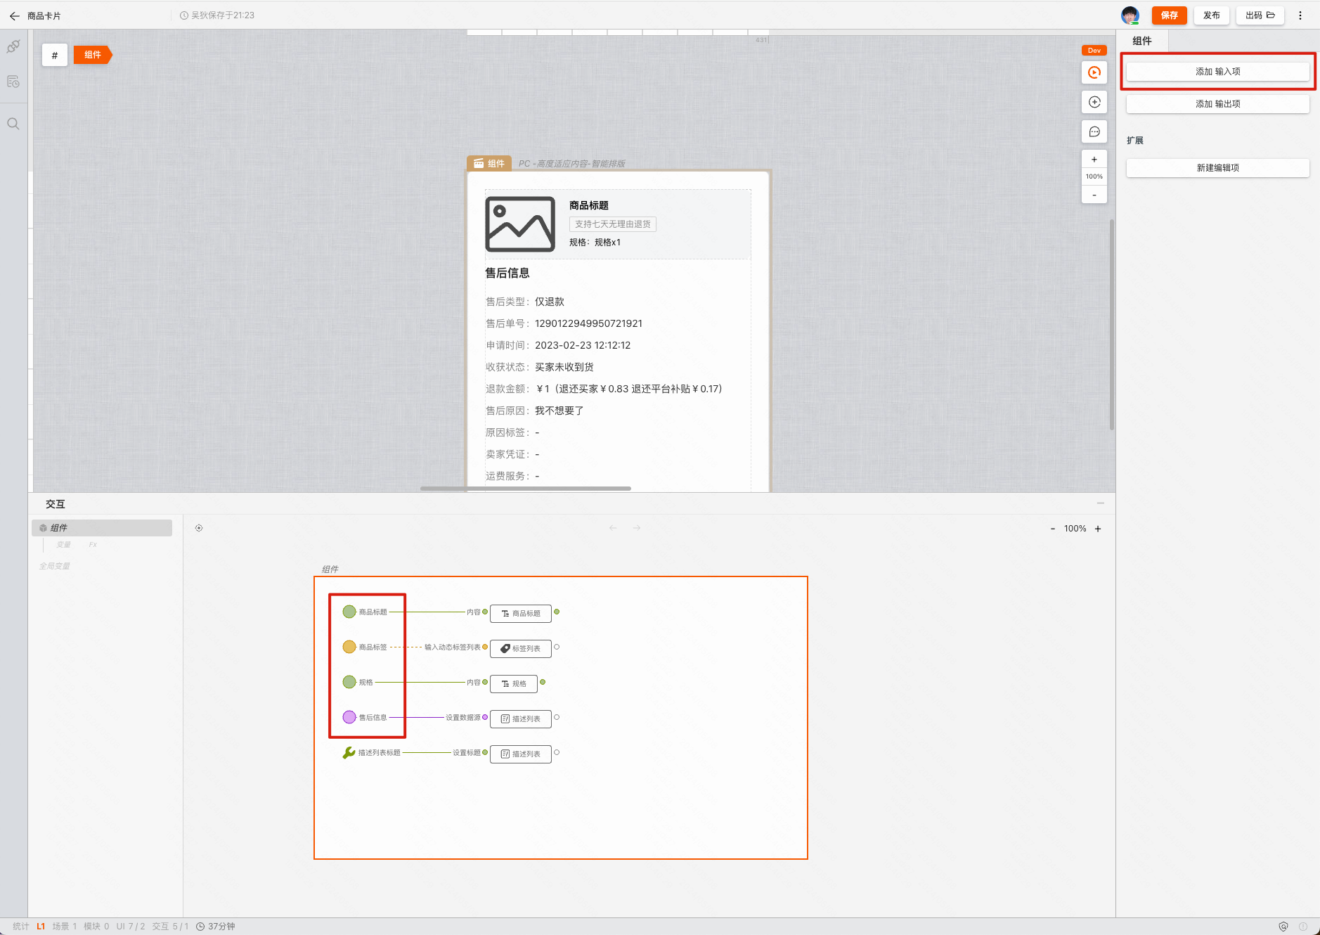Click the 输入动态标签列表 input port dot
Screen dimensions: 1320x935
pos(485,647)
